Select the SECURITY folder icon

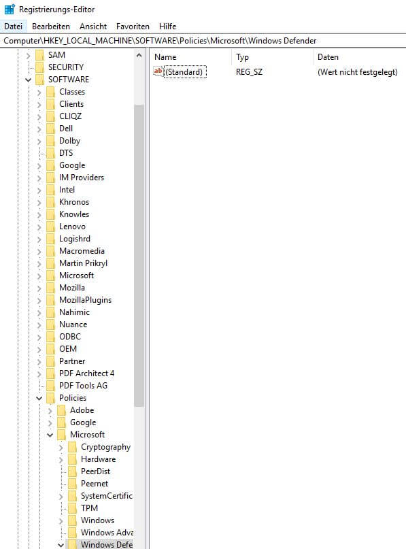point(39,67)
